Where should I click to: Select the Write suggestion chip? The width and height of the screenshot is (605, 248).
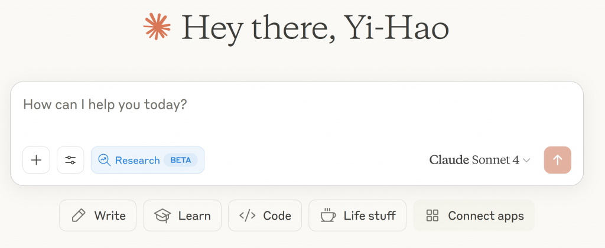click(97, 216)
